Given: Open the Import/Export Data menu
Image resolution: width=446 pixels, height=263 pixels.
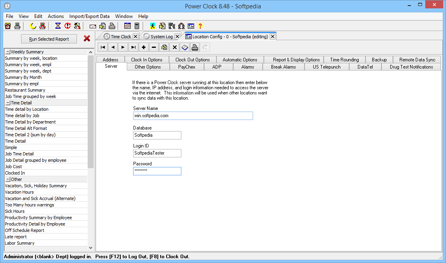Looking at the screenshot, I should click(x=89, y=16).
